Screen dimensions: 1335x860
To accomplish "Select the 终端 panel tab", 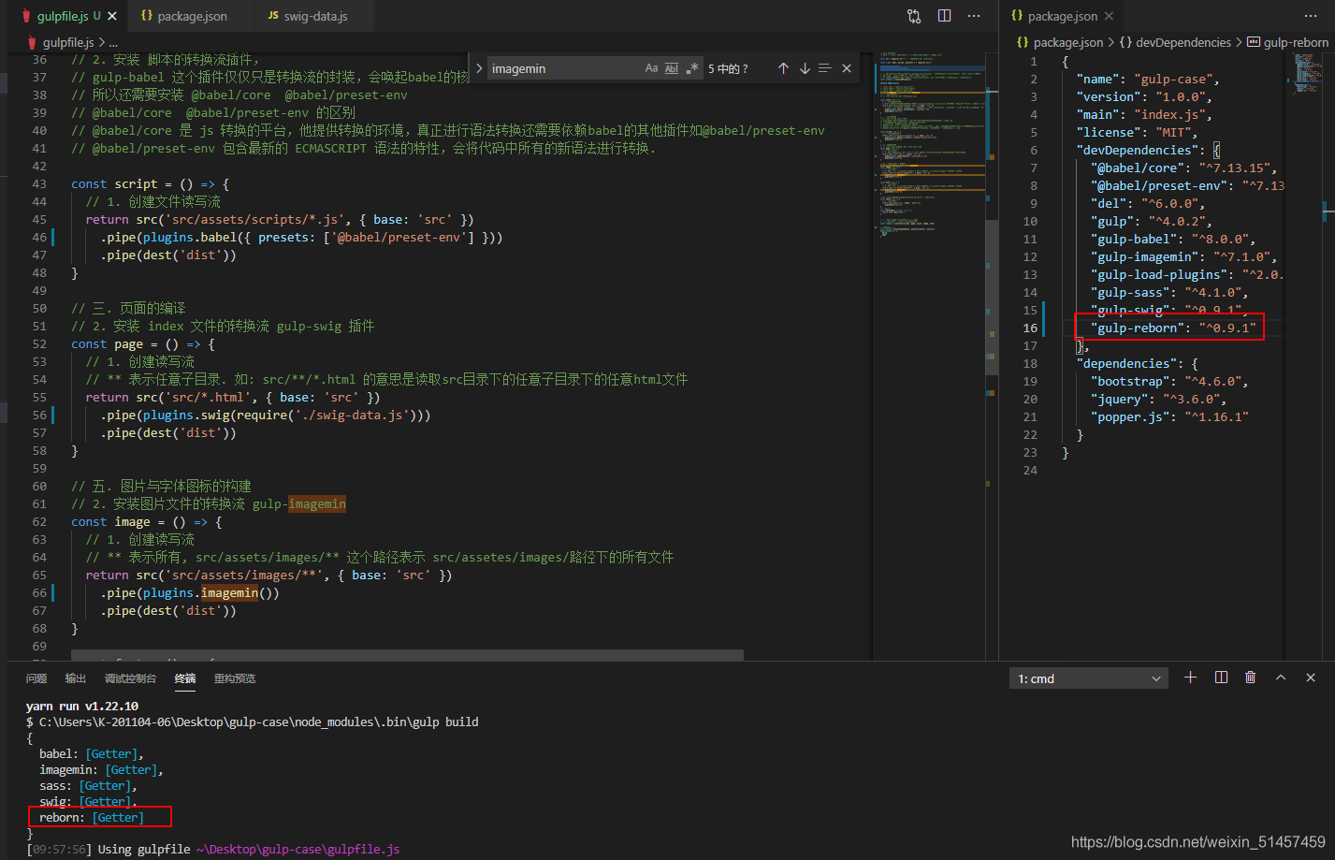I will tap(185, 678).
